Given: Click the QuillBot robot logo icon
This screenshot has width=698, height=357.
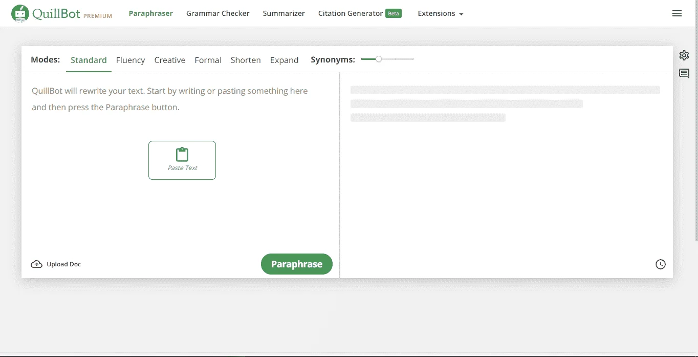Looking at the screenshot, I should [20, 14].
